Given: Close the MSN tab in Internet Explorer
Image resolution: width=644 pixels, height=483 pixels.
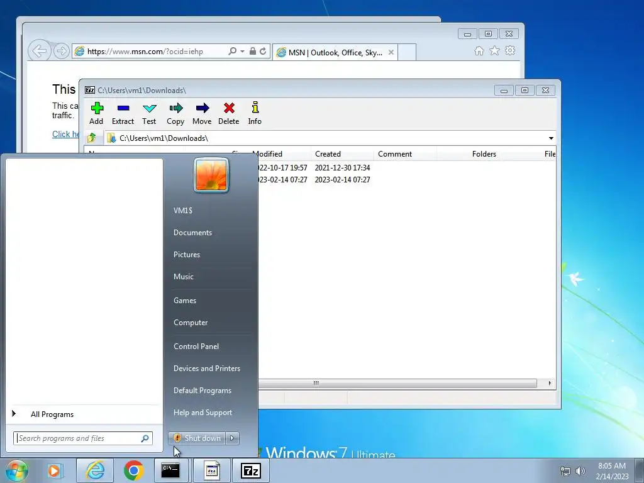Looking at the screenshot, I should point(391,52).
